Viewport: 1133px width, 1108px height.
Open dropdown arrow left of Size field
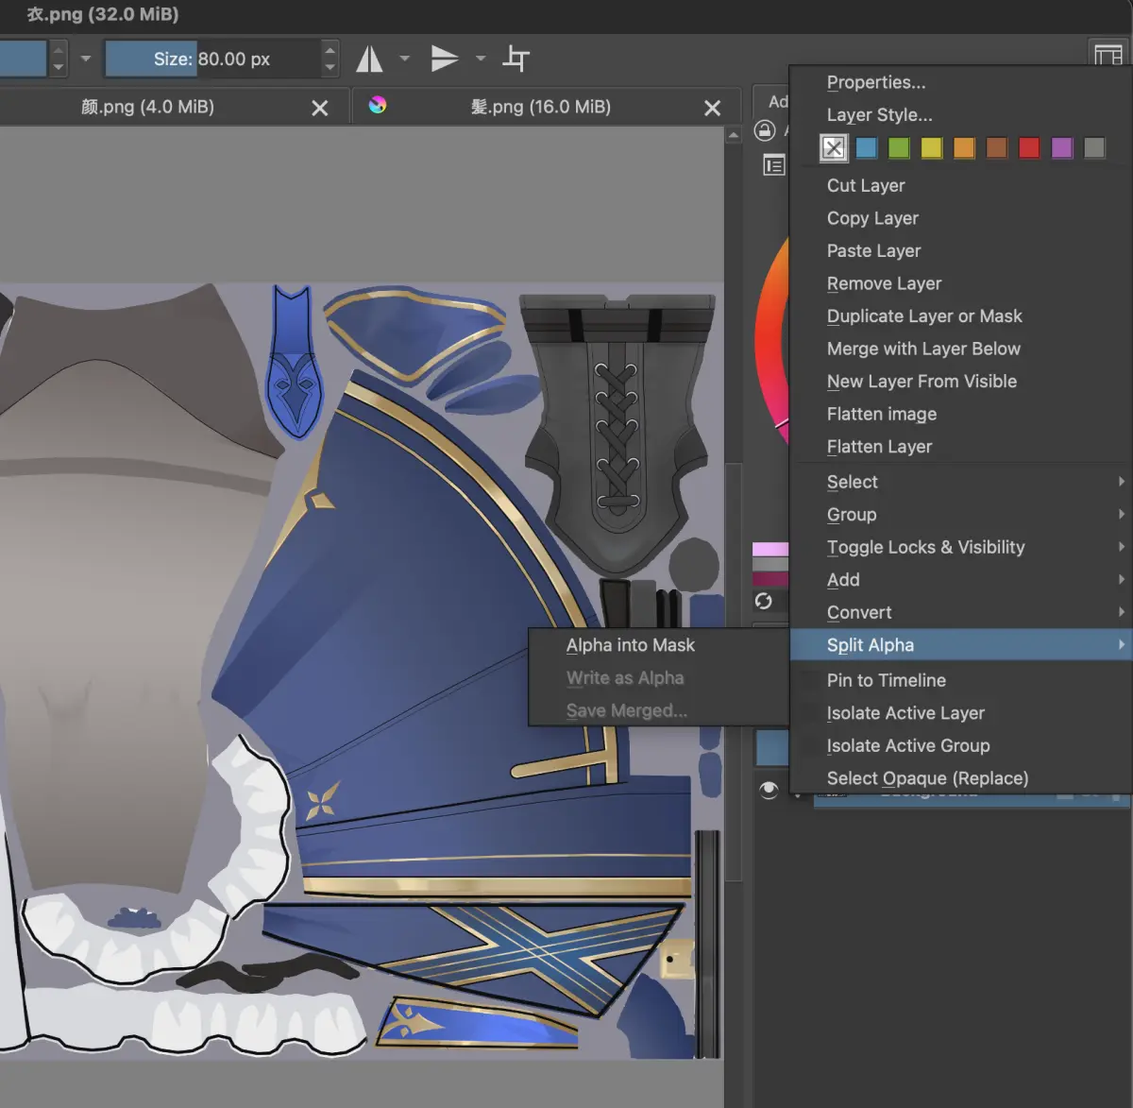(86, 59)
